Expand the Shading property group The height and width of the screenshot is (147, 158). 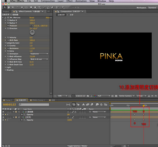pyautogui.click(x=5, y=70)
